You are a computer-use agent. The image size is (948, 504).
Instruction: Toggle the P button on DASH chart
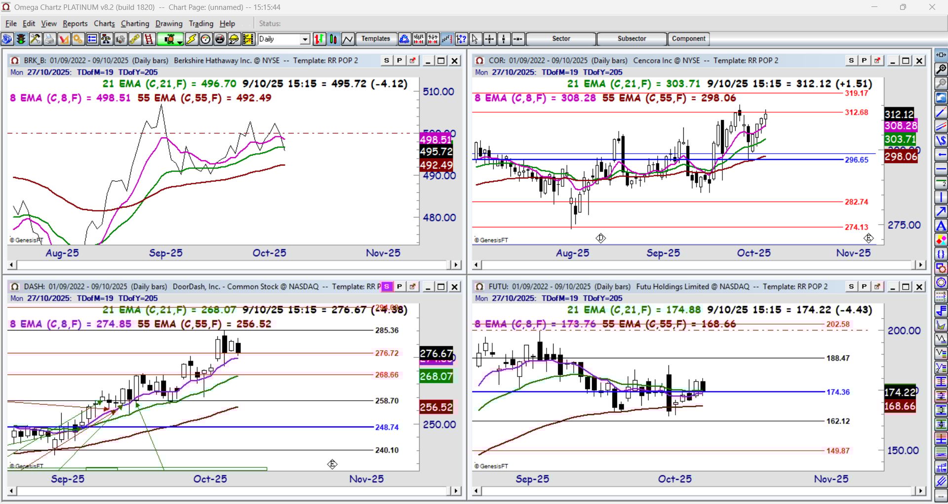399,287
